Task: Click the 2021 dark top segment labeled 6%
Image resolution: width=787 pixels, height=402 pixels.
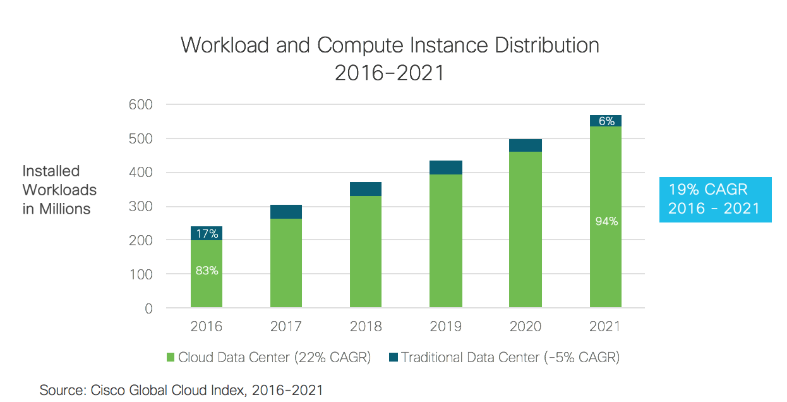Action: 606,121
